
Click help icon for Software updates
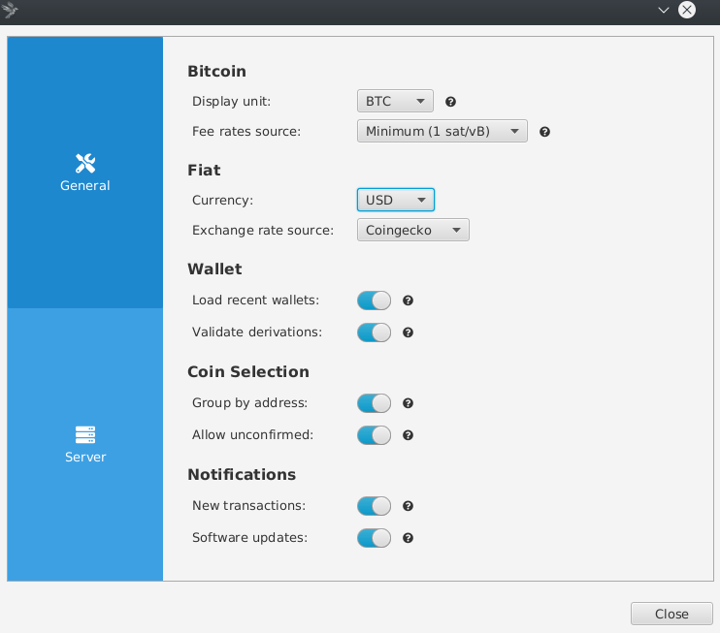409,538
